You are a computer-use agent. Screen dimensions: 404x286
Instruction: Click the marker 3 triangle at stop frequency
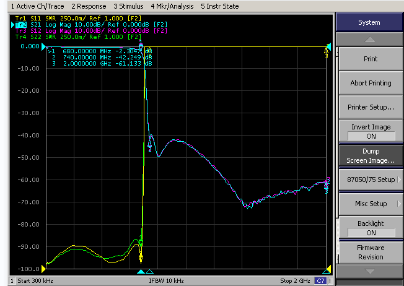[327, 271]
